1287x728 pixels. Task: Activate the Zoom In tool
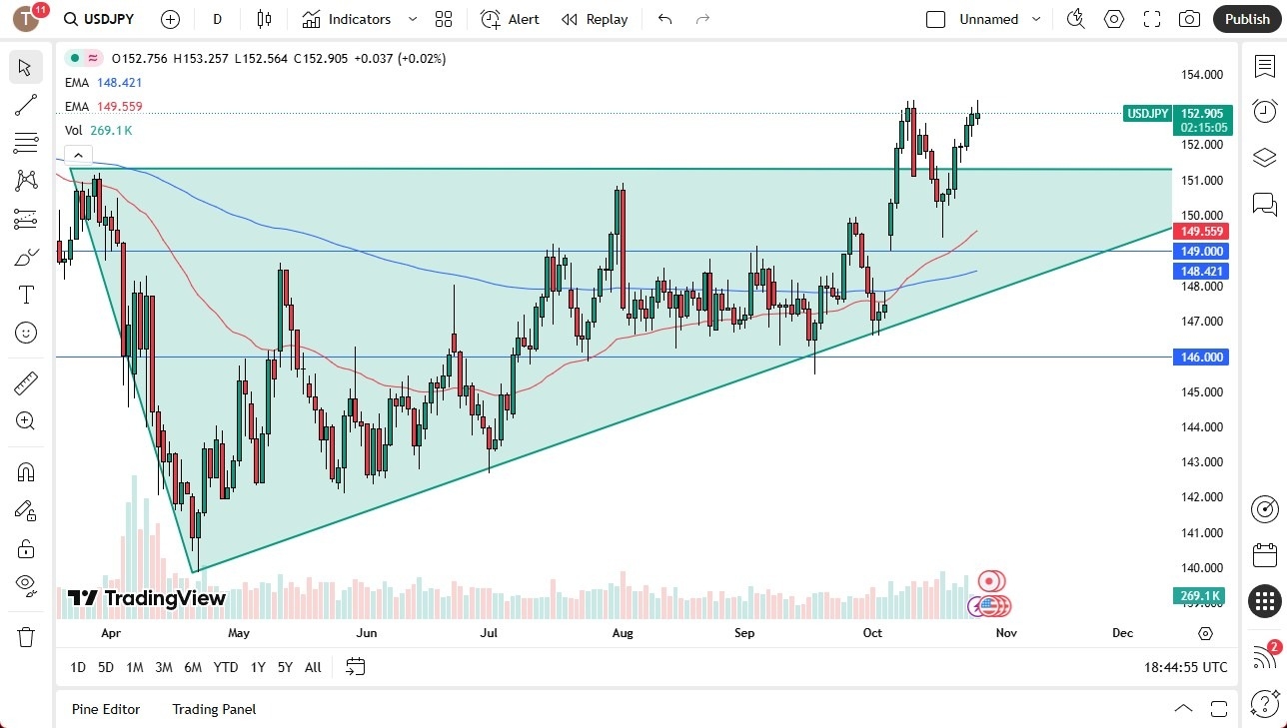[x=25, y=420]
